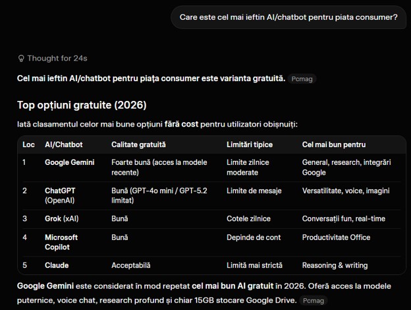Click the "AI/Chatbot" column header
The height and width of the screenshot is (310, 411).
(64, 144)
